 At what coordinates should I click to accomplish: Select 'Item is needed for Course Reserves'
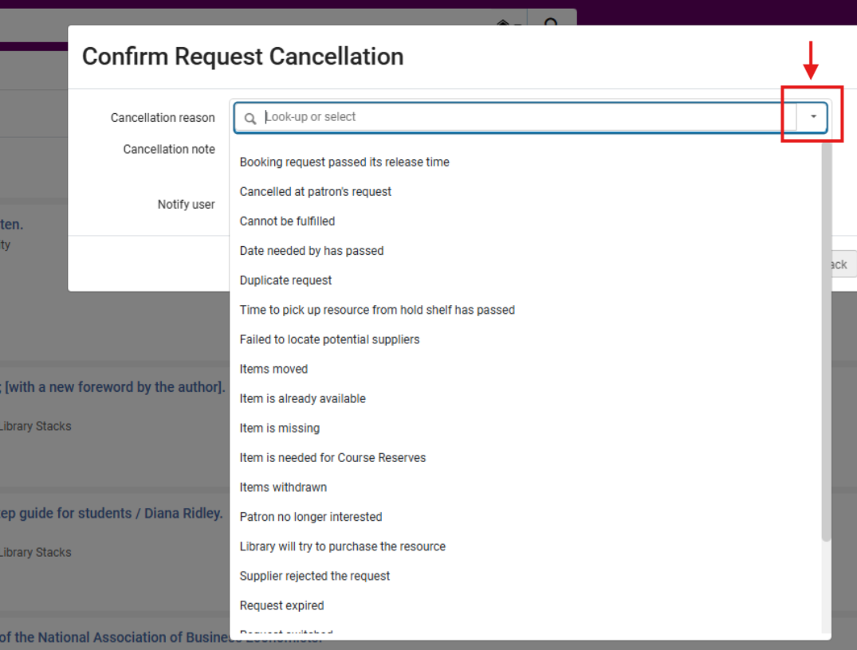(x=332, y=457)
